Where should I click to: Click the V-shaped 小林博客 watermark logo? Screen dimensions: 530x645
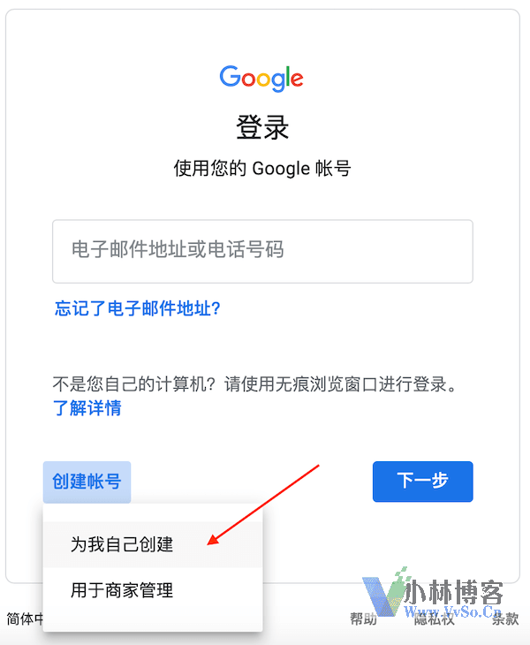(382, 592)
